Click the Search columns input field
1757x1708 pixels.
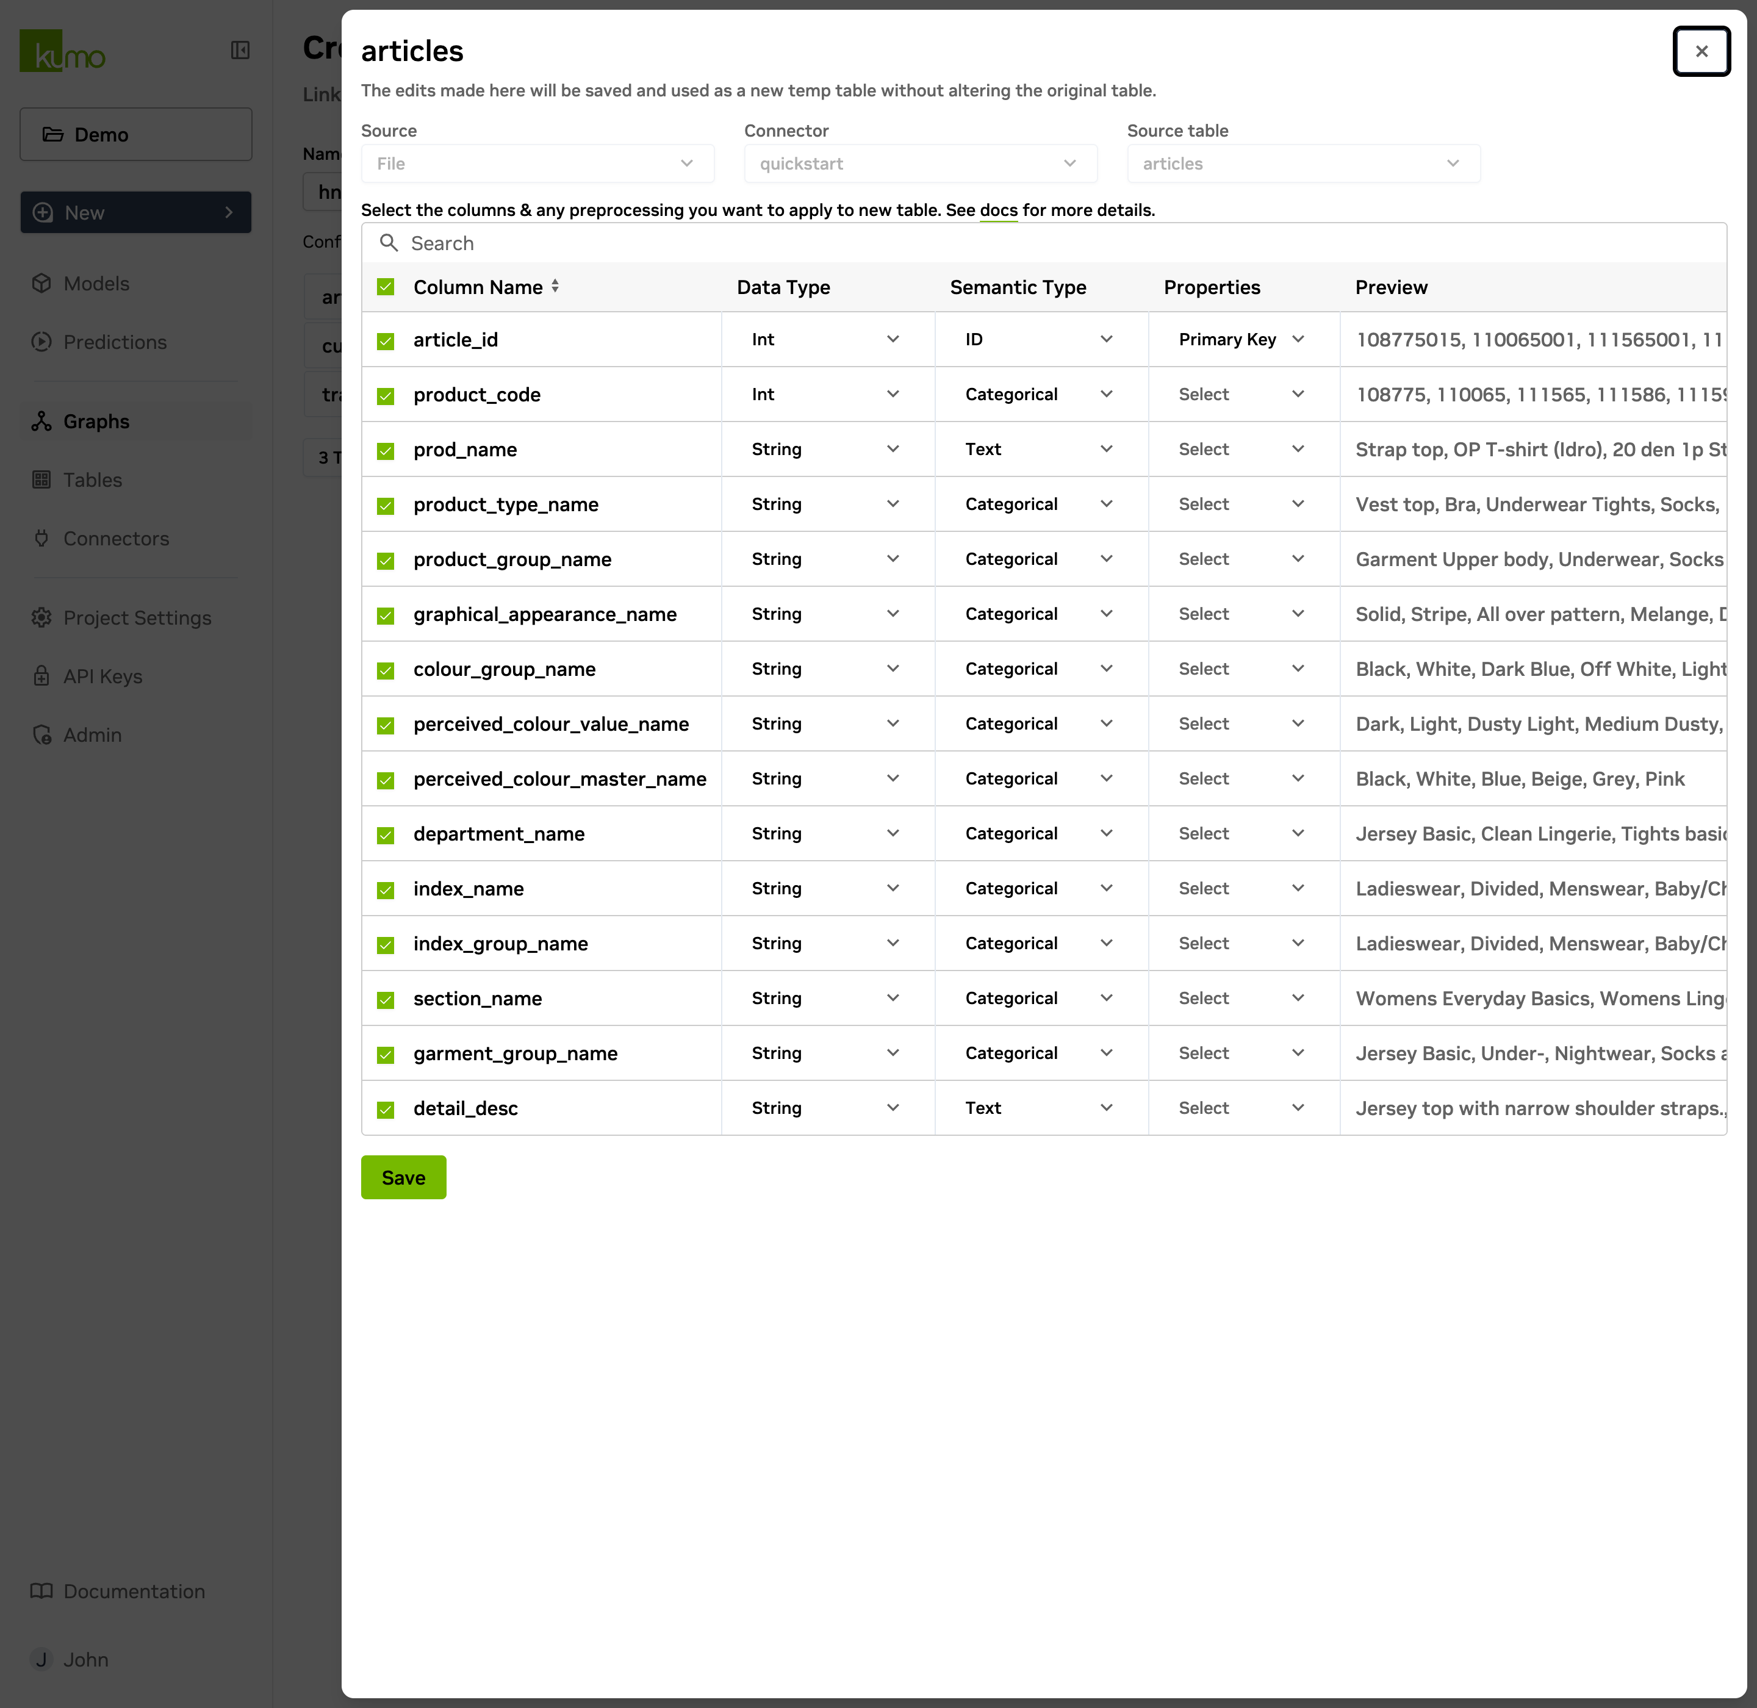click(x=1044, y=243)
